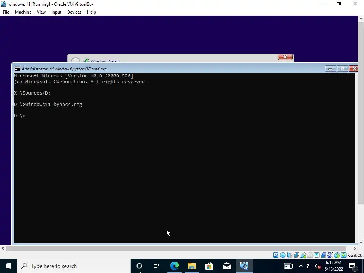Click the VM view vertical scrollbar
The width and height of the screenshot is (364, 273).
click(x=361, y=114)
